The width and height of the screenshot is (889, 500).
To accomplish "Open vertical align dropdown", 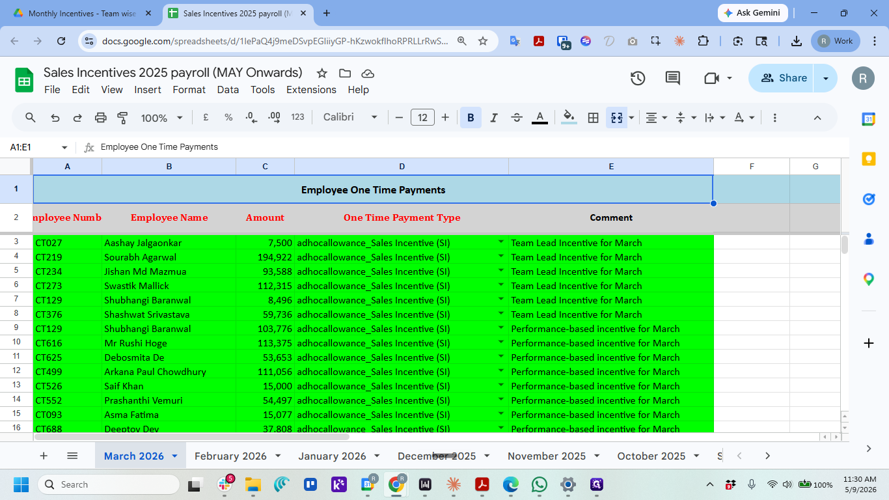I will tap(686, 118).
